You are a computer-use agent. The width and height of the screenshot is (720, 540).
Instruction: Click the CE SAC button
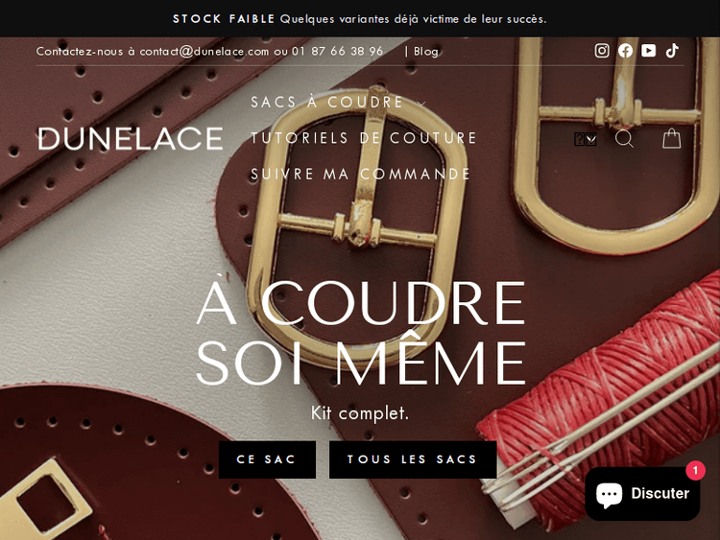click(267, 459)
